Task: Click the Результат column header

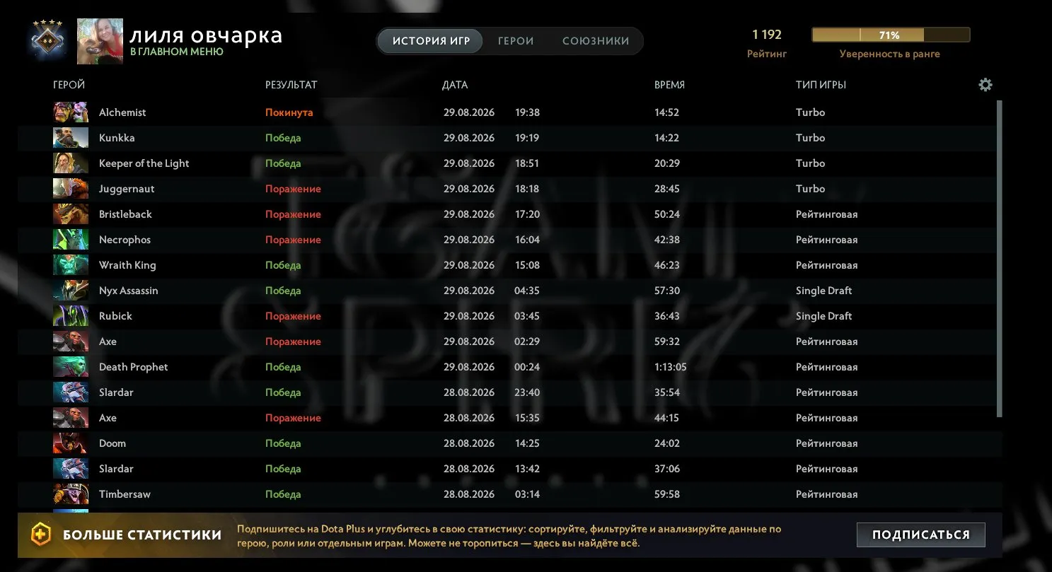Action: pyautogui.click(x=291, y=85)
